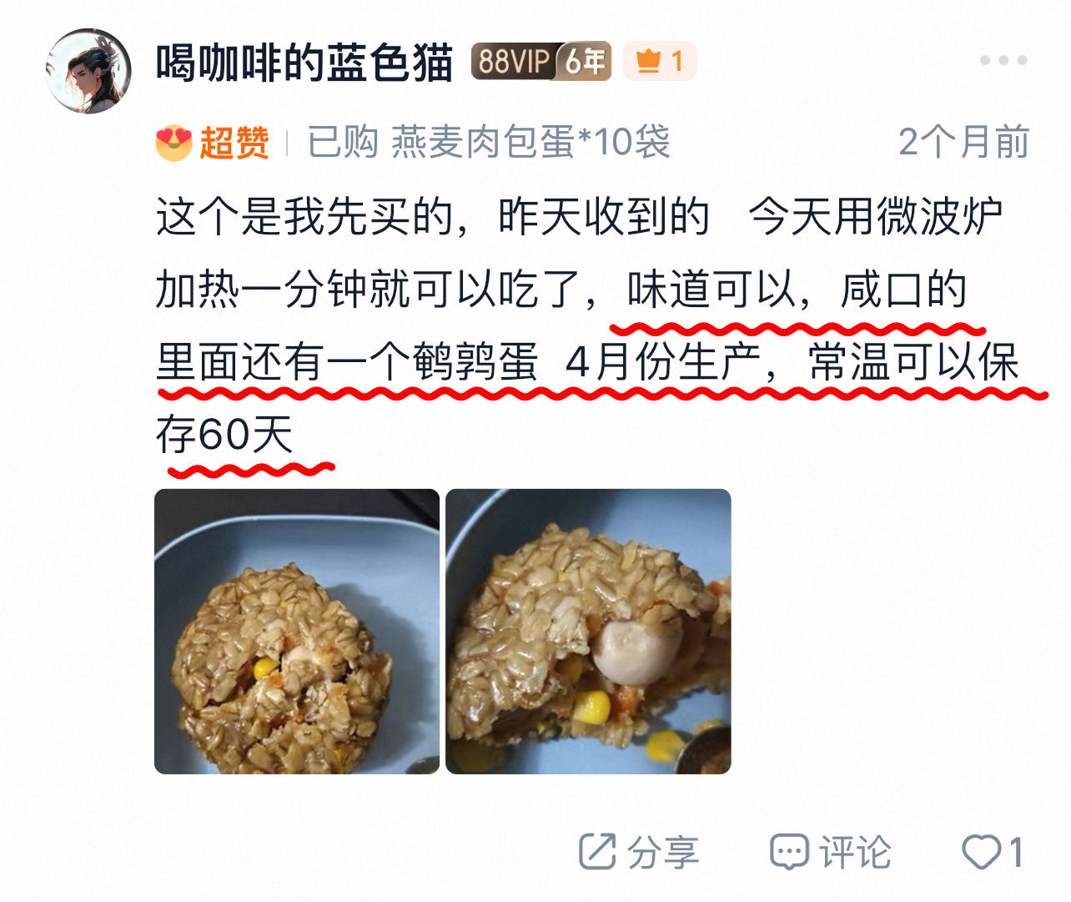Tap the 超赞 rating text

tap(234, 143)
